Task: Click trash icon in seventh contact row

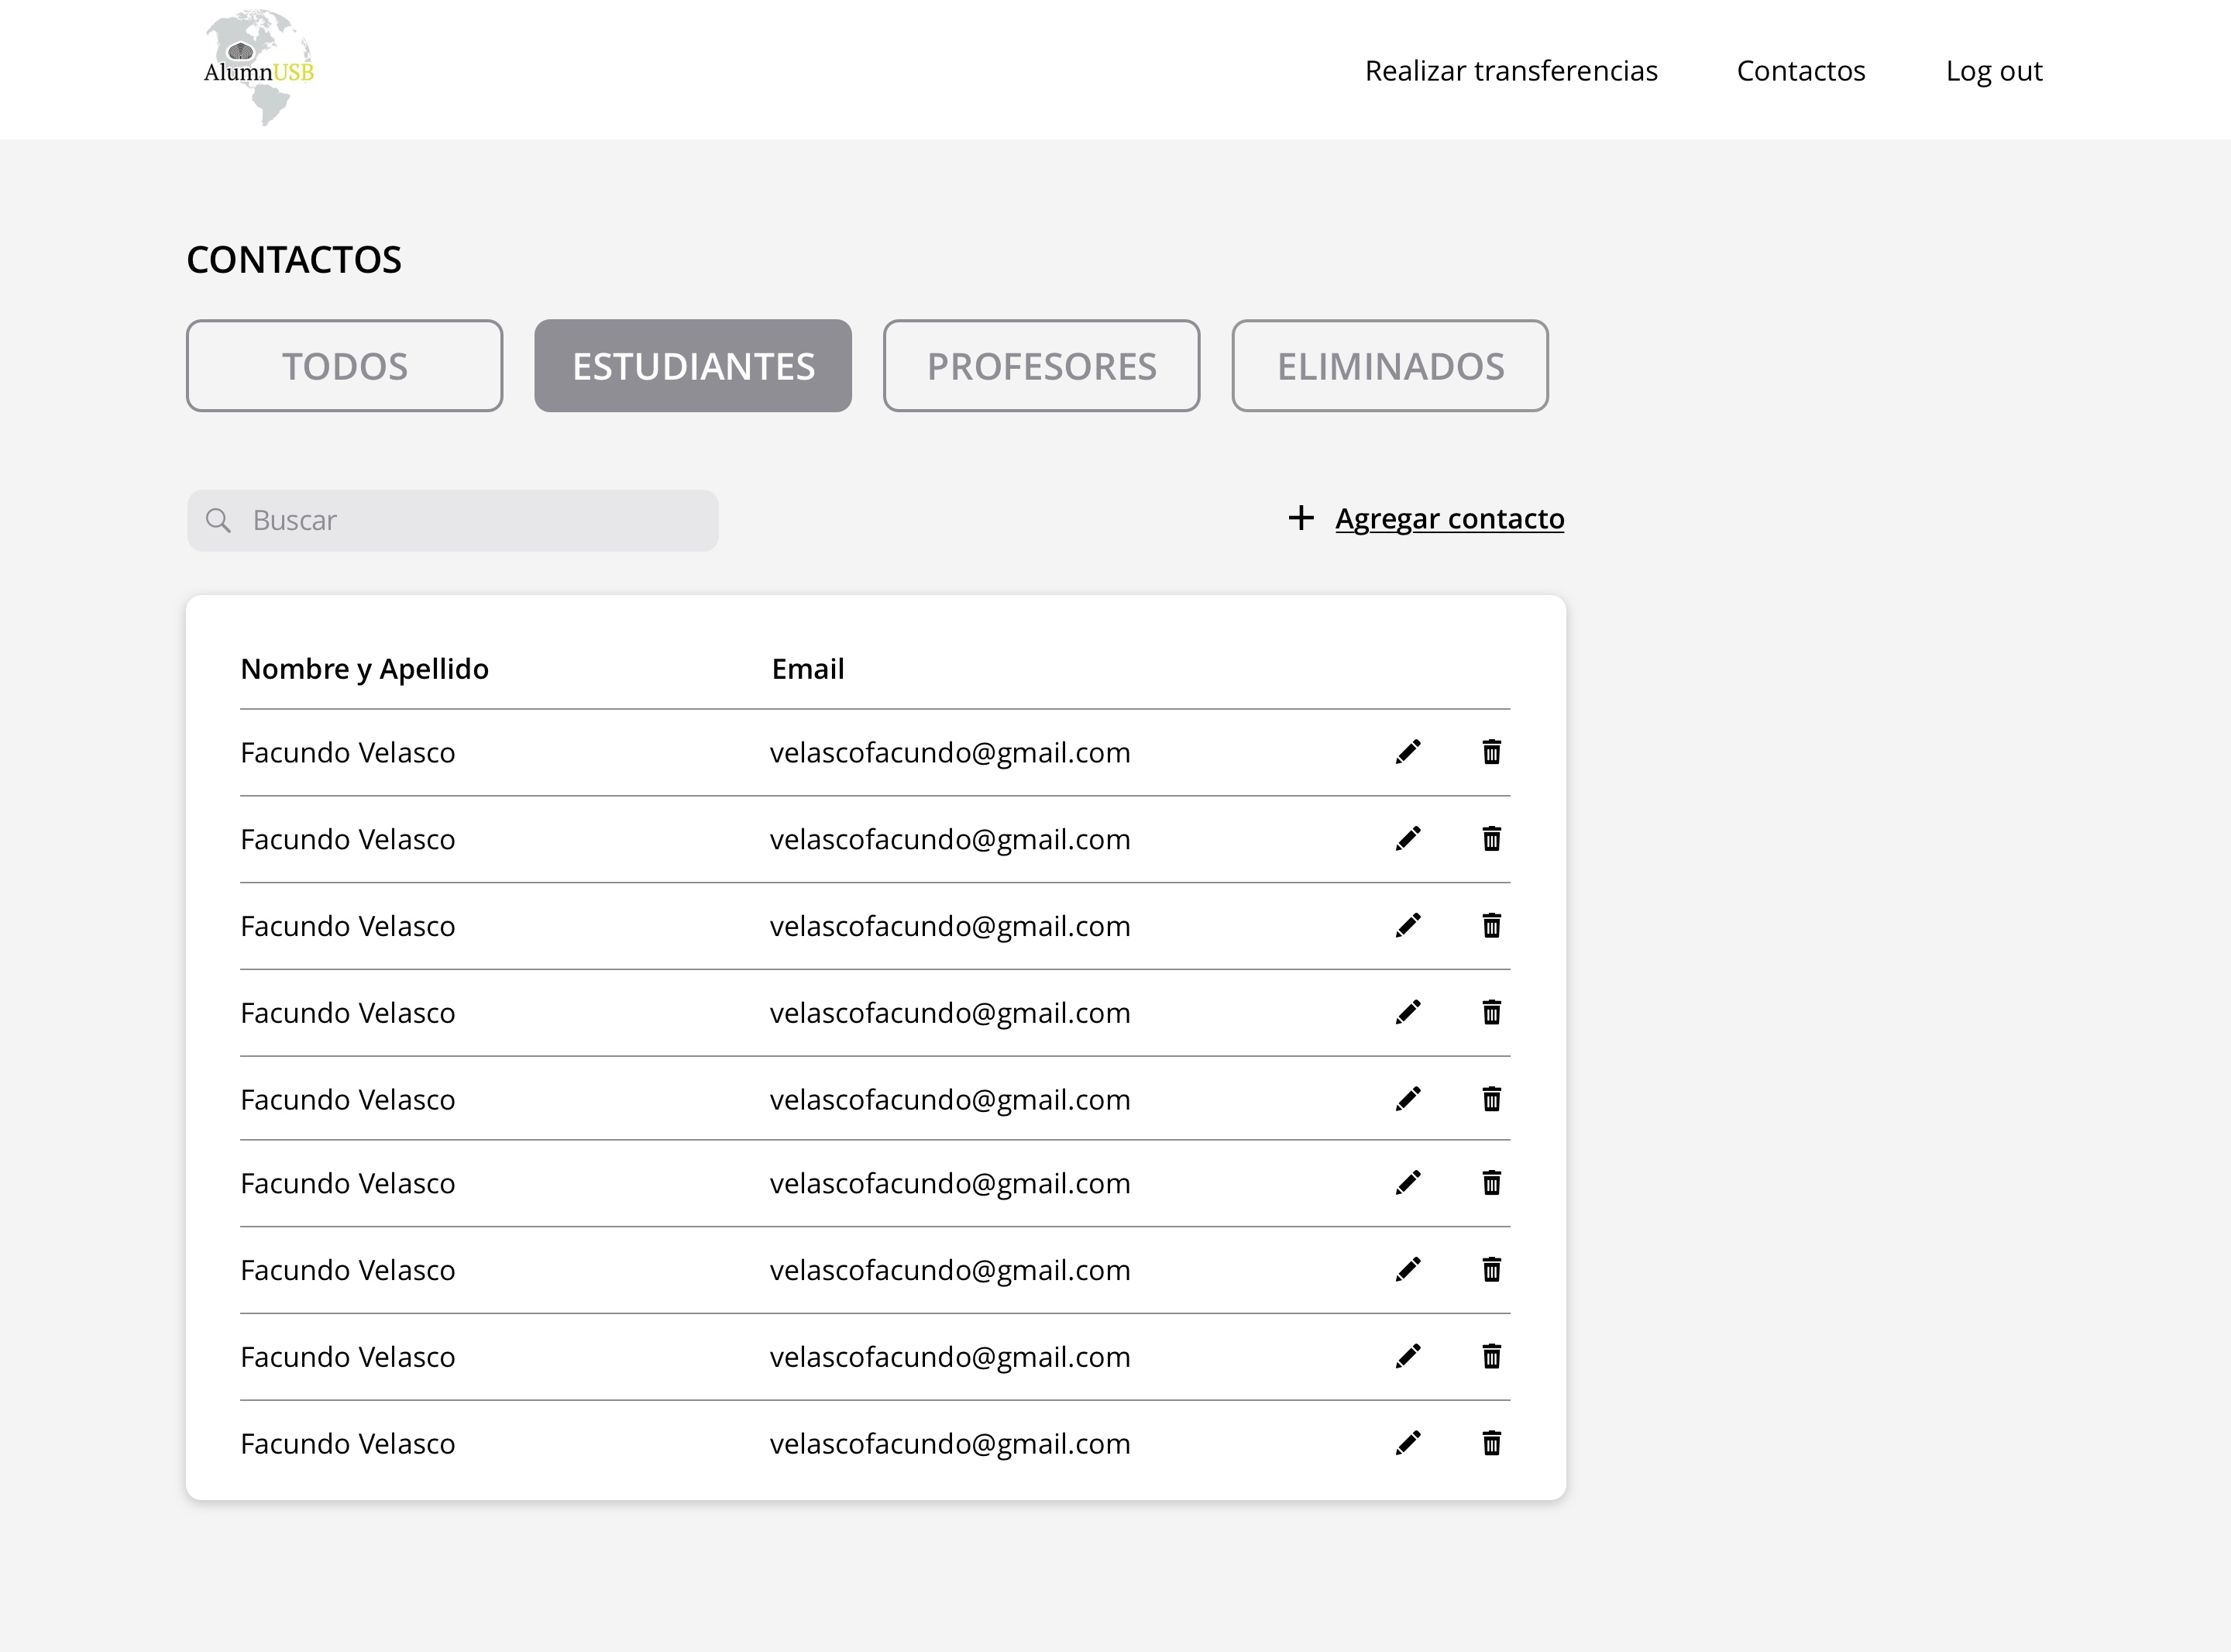Action: 1491,1270
